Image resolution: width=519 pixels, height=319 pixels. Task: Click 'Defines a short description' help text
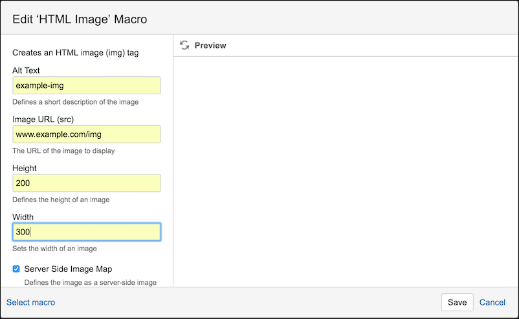pos(76,102)
